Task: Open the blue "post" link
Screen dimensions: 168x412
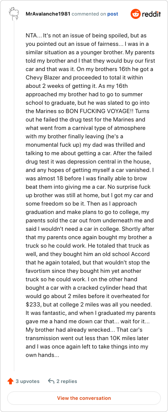Action: tap(113, 14)
